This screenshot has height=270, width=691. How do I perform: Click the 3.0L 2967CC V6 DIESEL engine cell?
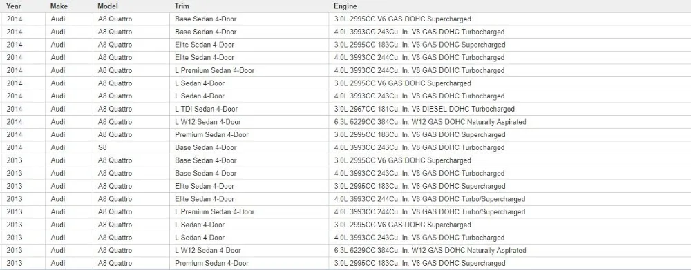tap(424, 109)
